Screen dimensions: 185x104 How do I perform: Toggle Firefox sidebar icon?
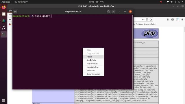tap(173, 20)
